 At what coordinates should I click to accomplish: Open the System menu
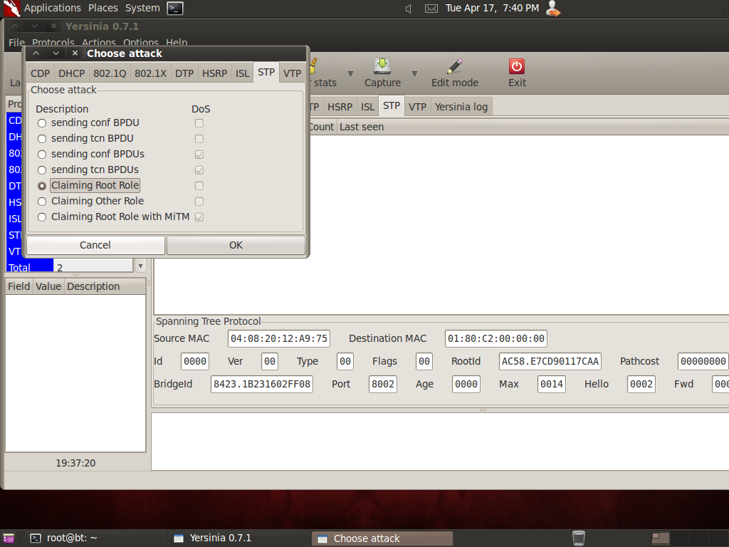point(142,8)
